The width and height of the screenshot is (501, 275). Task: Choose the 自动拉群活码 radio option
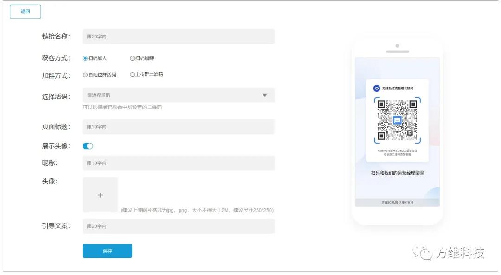tap(85, 75)
